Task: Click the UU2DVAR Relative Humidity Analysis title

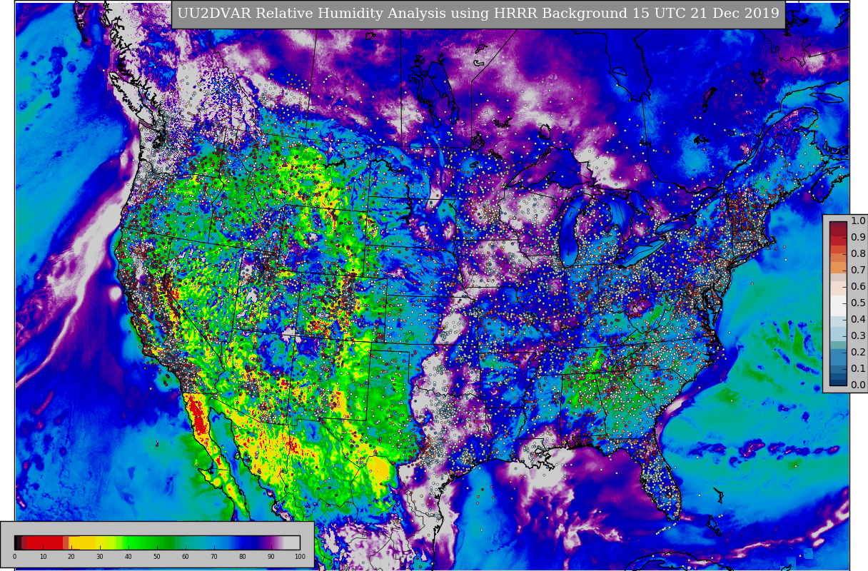Action: [x=478, y=14]
